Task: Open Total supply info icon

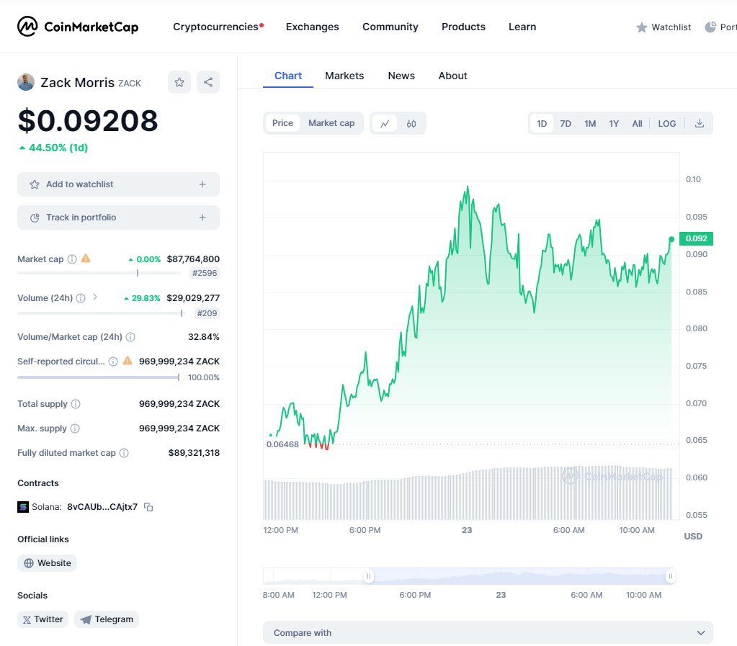Action: (76, 404)
